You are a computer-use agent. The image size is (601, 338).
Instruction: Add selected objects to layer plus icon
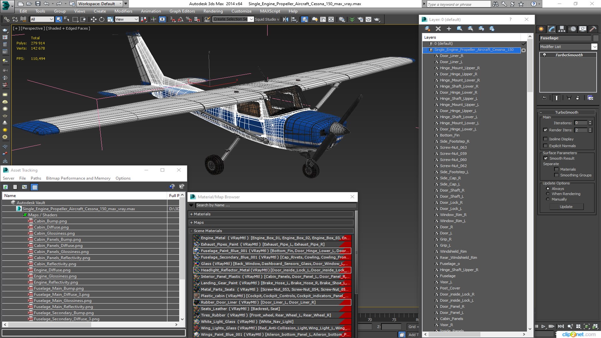(449, 28)
